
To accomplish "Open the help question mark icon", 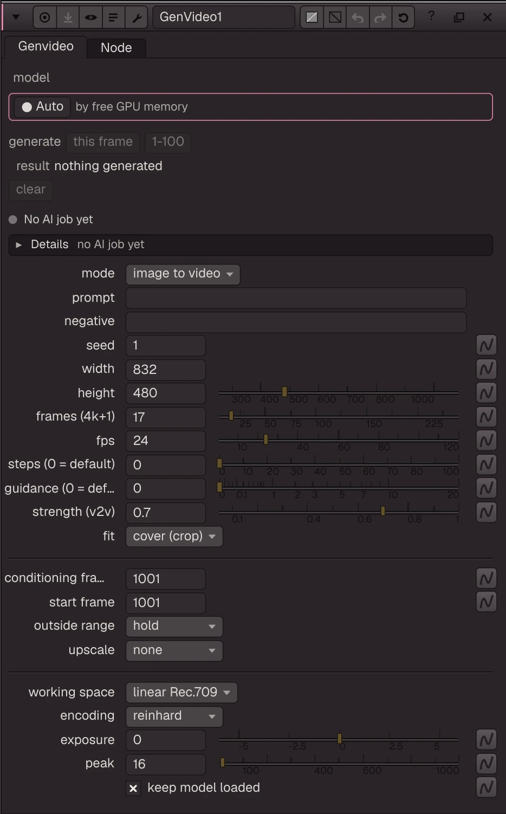I will [x=431, y=16].
